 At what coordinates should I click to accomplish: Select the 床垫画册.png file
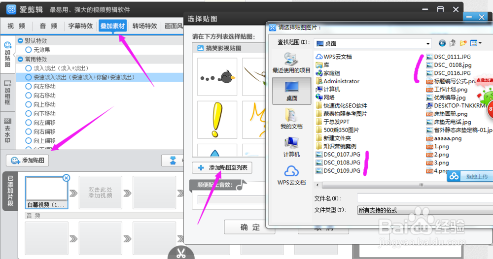[447, 114]
